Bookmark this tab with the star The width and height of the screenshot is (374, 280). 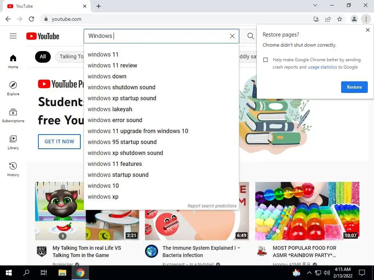coord(340,19)
